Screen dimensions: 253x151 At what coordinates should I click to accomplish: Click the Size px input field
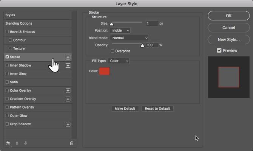pyautogui.click(x=152, y=23)
